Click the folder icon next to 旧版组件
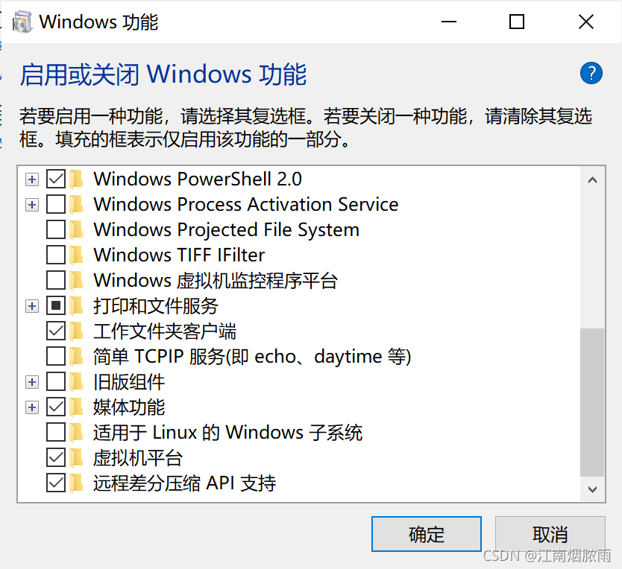 point(75,381)
